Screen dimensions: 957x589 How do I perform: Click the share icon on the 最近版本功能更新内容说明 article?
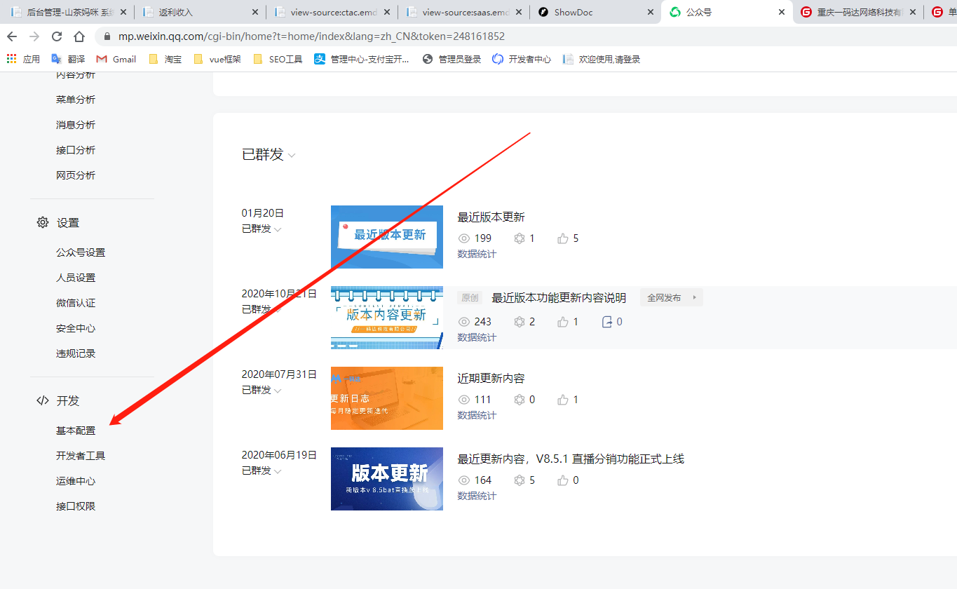click(607, 322)
